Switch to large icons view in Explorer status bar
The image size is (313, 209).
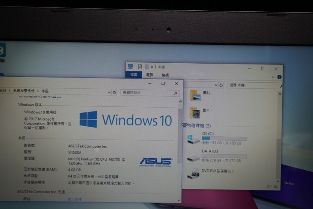(x=276, y=187)
